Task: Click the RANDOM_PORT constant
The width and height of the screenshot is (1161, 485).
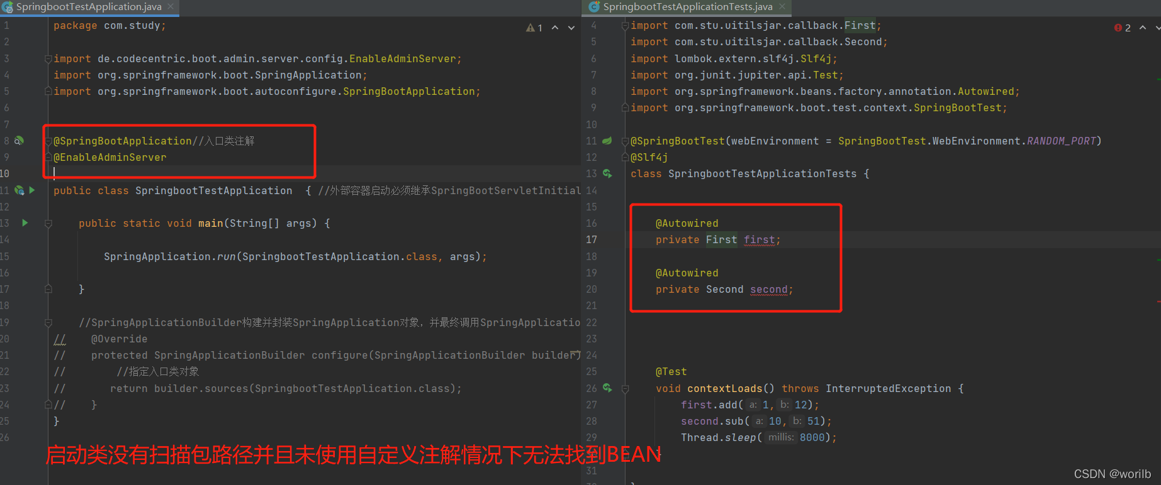Action: point(1062,141)
